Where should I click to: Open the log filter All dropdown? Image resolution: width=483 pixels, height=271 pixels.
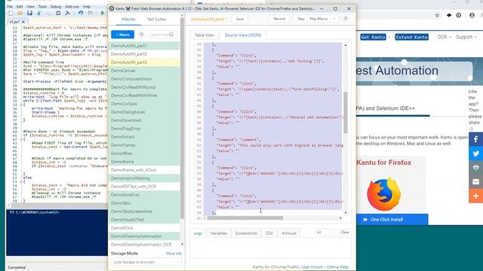point(325,233)
